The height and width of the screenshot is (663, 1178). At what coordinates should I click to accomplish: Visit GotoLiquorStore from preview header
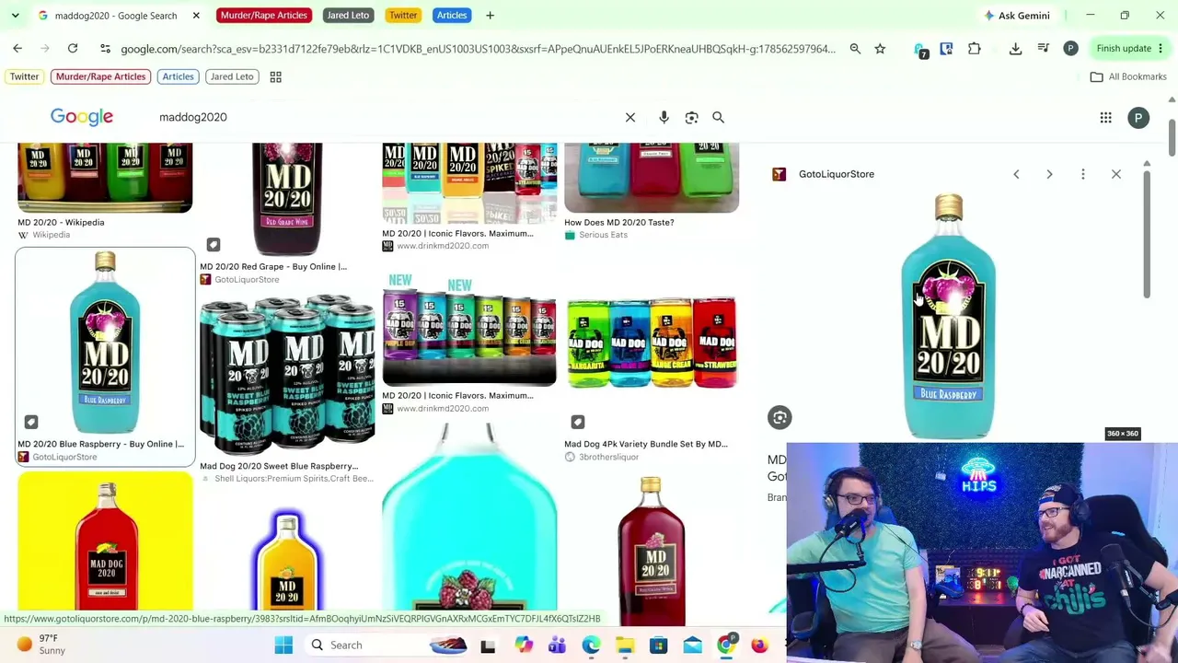837,174
